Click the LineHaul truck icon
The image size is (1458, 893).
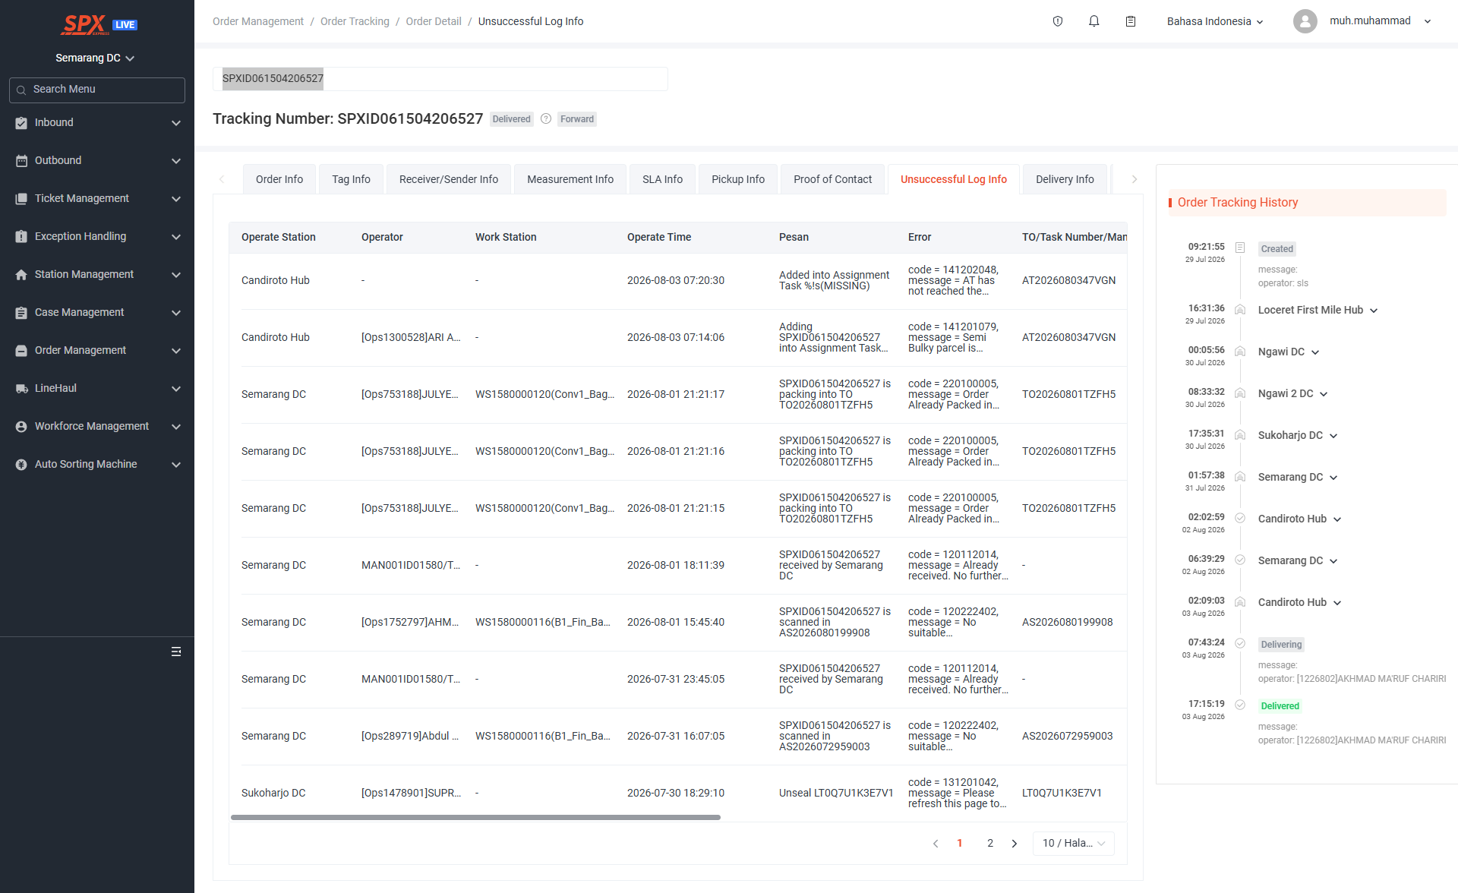coord(21,389)
